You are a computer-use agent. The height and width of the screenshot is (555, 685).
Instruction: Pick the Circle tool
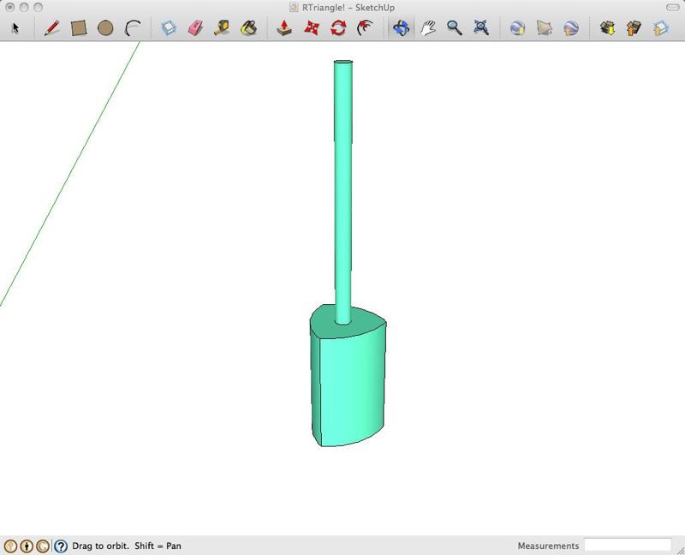pyautogui.click(x=105, y=28)
